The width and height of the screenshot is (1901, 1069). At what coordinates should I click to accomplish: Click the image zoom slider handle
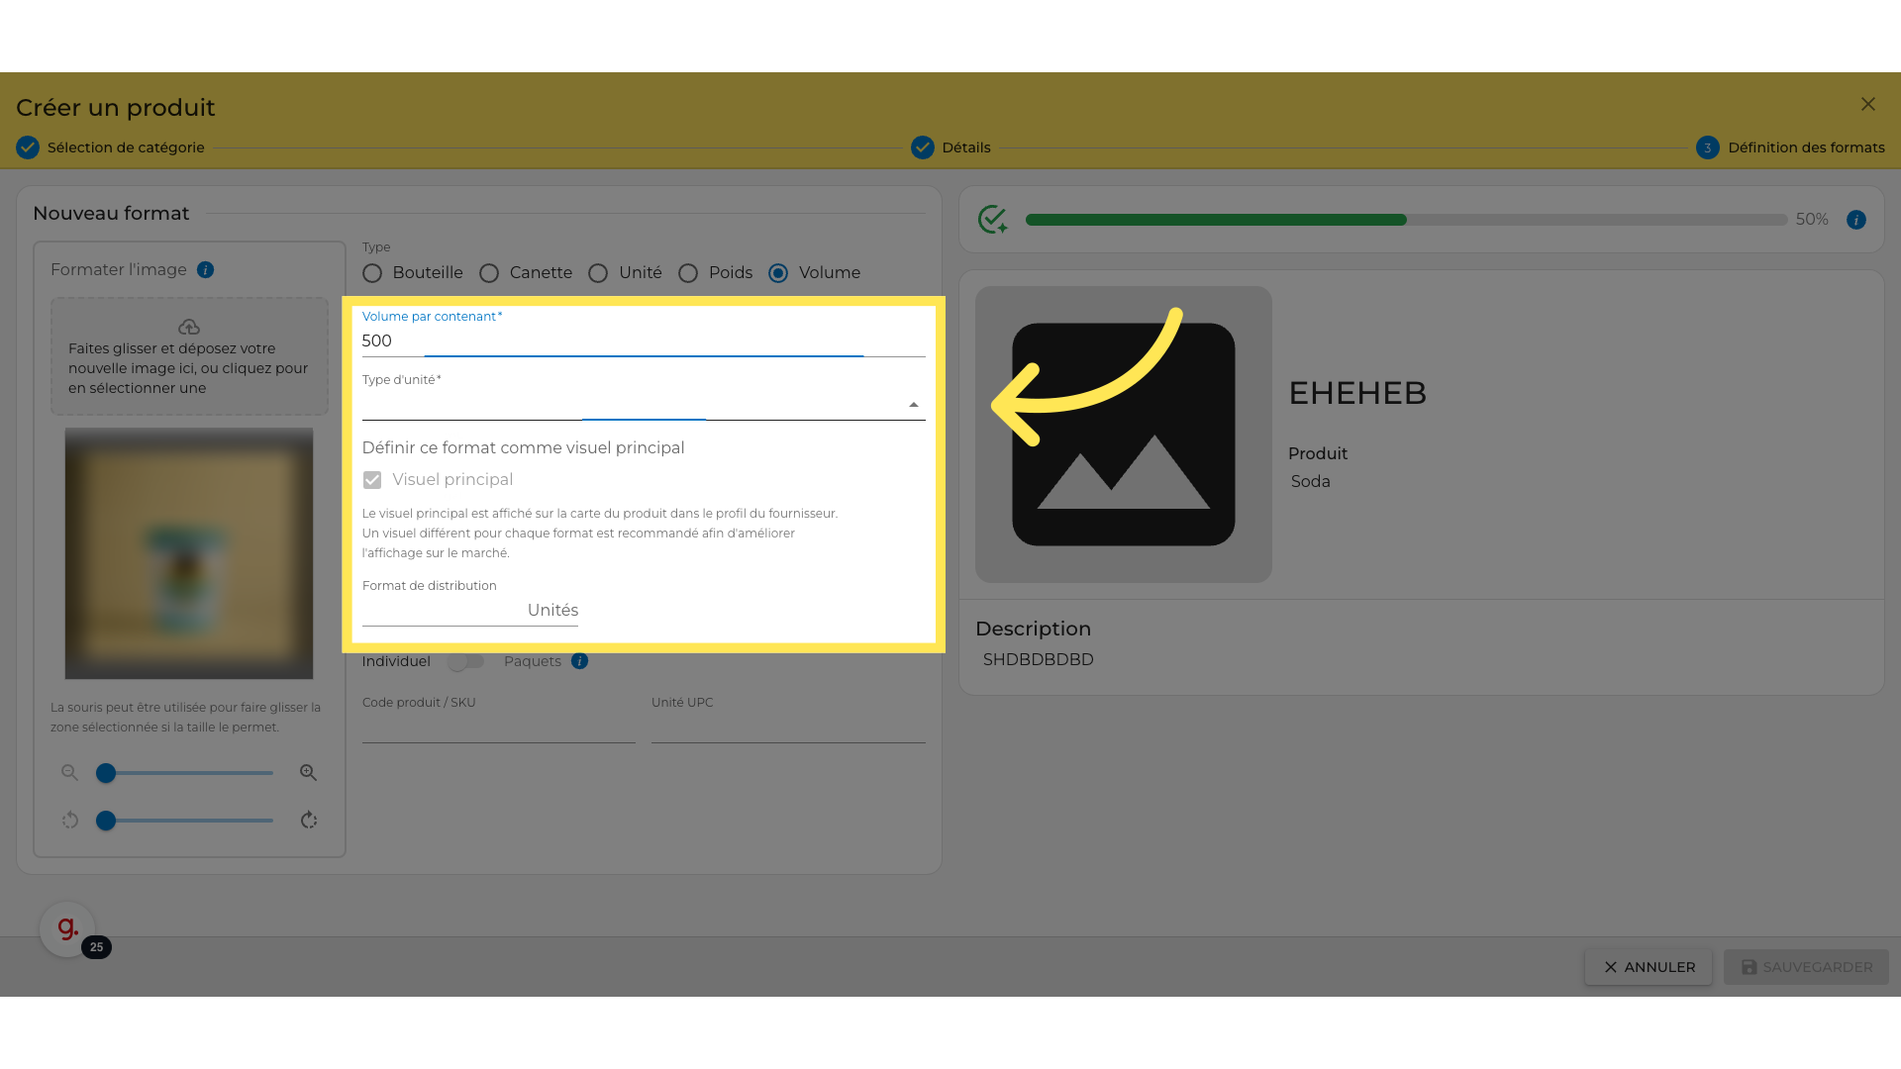106,773
